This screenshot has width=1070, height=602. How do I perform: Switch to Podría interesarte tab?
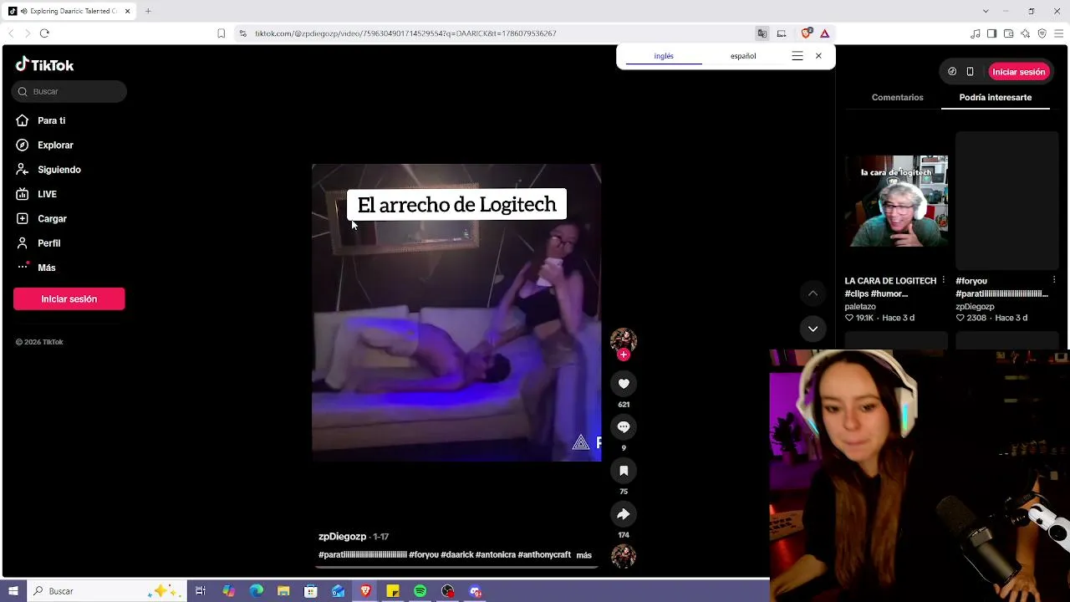(995, 98)
